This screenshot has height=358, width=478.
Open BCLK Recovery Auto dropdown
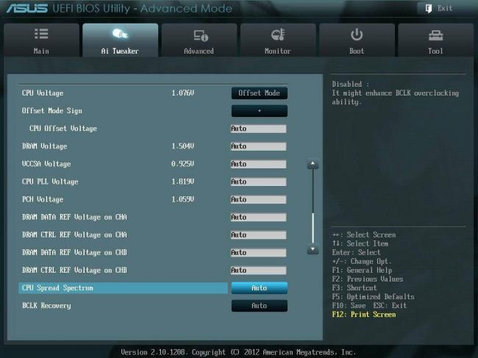tap(259, 306)
